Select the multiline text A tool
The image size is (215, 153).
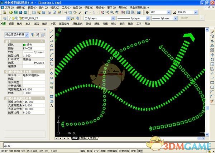52,106
